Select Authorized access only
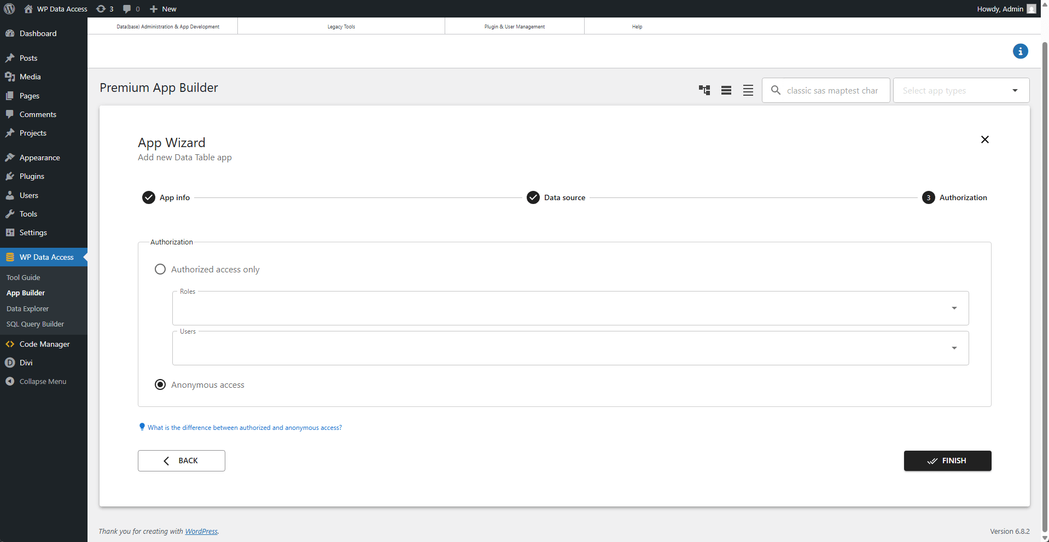Screen dimensions: 1049x542 160,269
